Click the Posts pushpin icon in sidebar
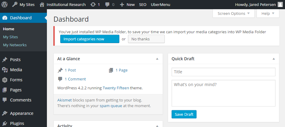 (x=5, y=60)
